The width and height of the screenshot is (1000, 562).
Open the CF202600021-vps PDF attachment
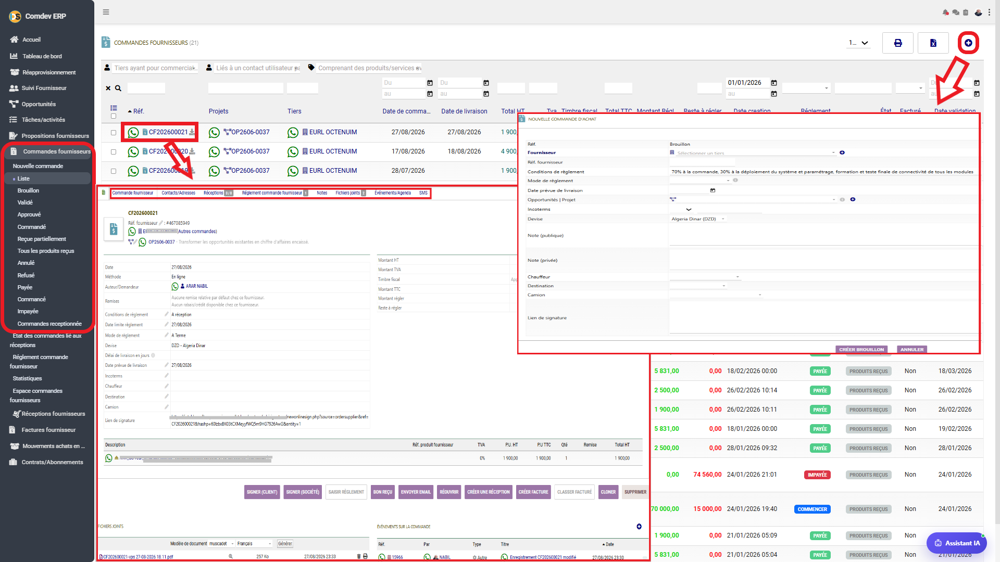(137, 557)
